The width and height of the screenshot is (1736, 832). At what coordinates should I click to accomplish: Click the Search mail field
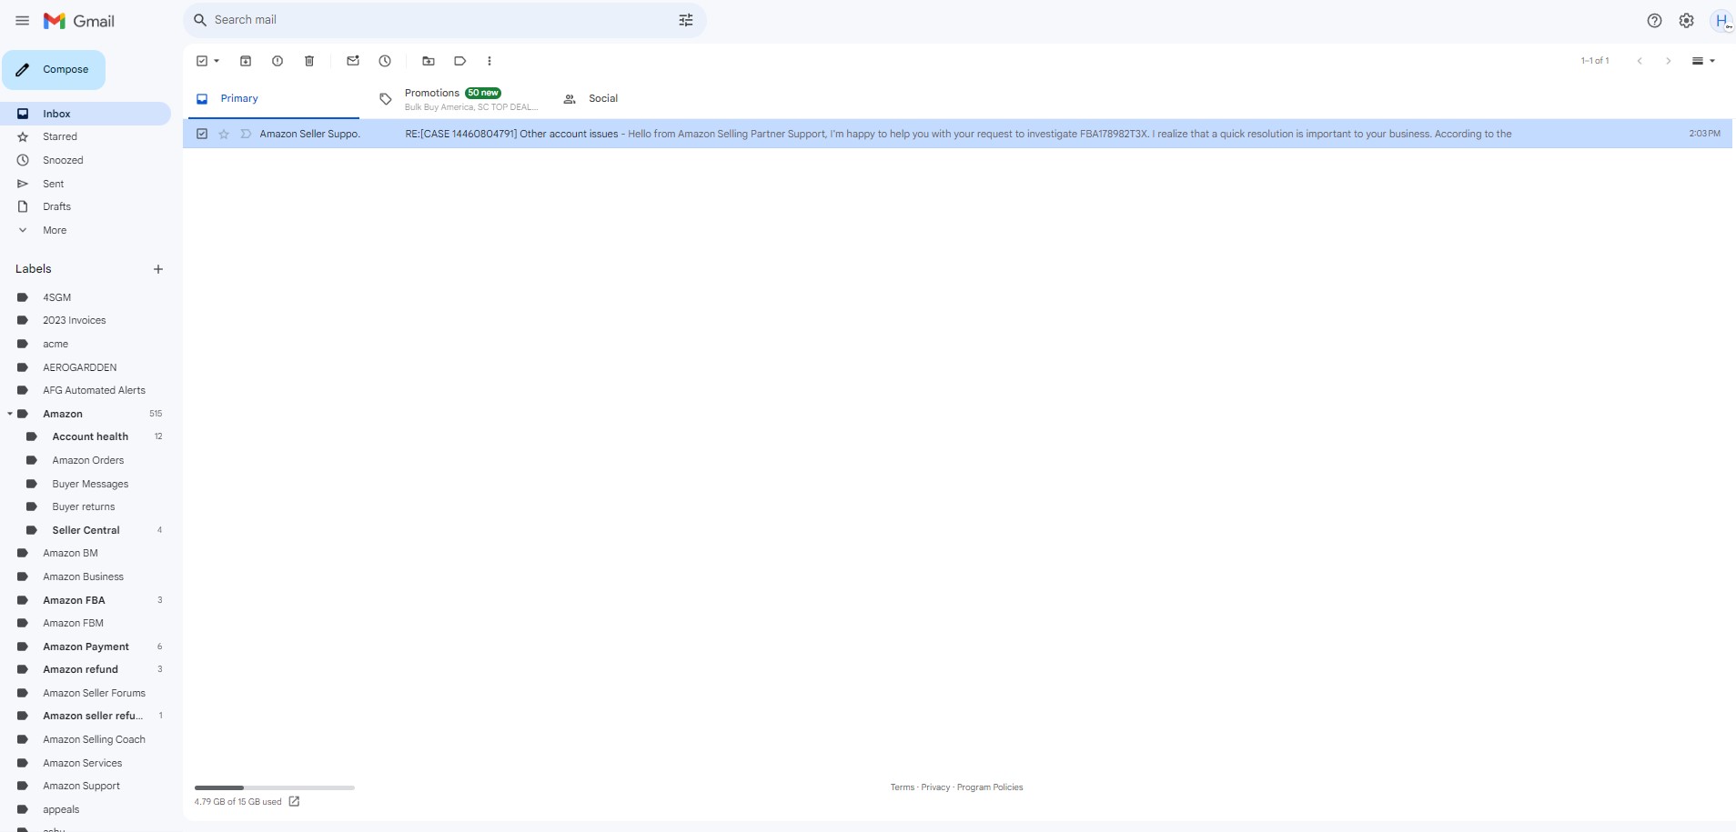[x=444, y=20]
